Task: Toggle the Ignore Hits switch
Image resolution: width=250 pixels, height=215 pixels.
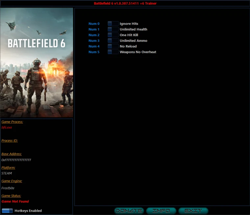Action: (113, 24)
